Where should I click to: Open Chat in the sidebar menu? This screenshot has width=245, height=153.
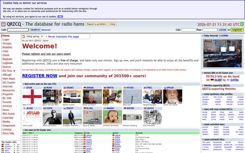point(5,51)
